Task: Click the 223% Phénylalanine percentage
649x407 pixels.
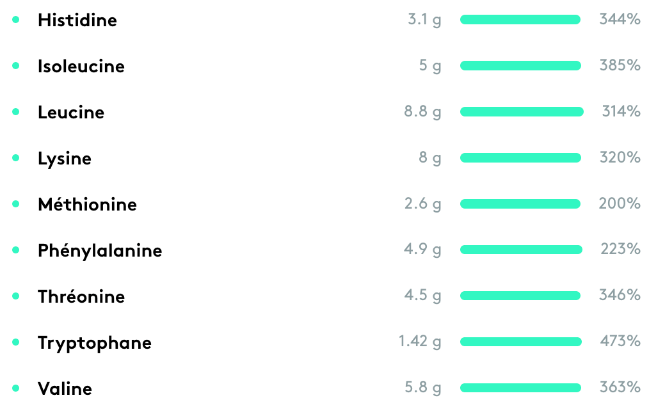Action: coord(620,250)
